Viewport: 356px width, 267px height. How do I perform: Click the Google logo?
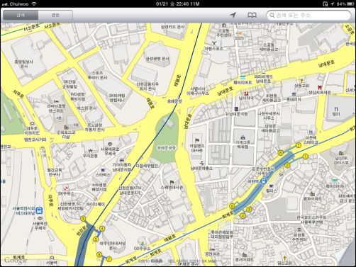16,260
